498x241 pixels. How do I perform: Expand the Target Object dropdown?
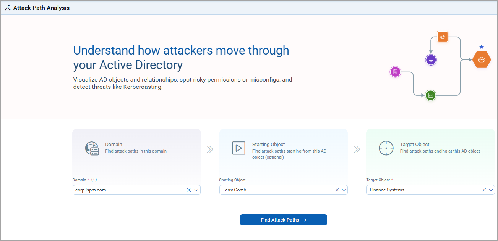pos(491,190)
